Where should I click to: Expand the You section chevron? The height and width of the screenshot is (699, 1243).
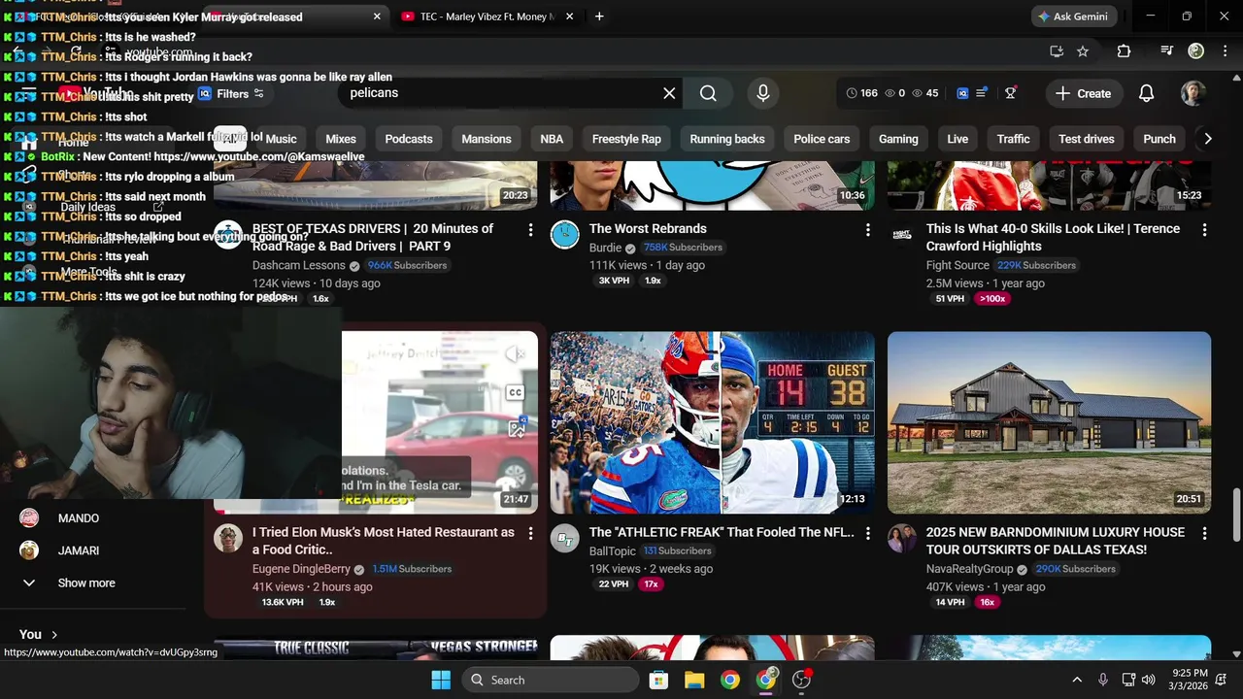click(x=54, y=635)
